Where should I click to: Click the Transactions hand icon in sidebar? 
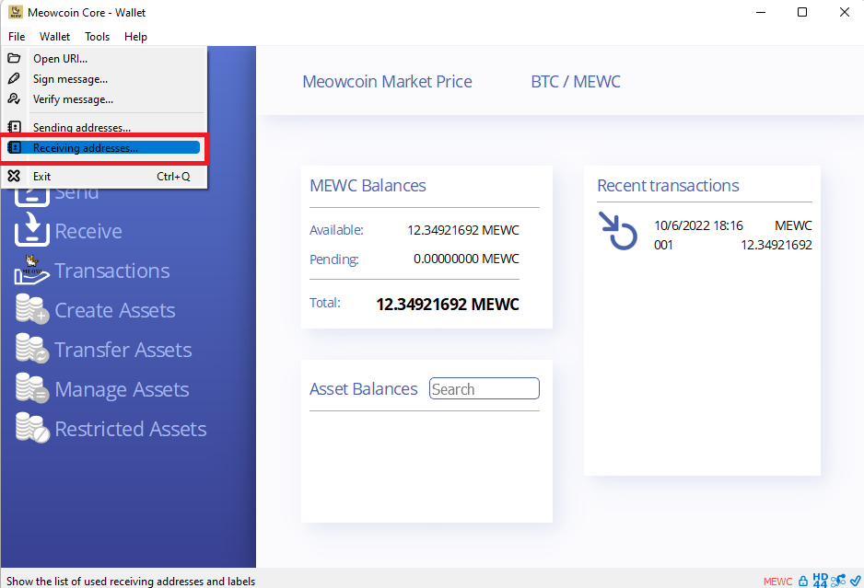point(32,270)
